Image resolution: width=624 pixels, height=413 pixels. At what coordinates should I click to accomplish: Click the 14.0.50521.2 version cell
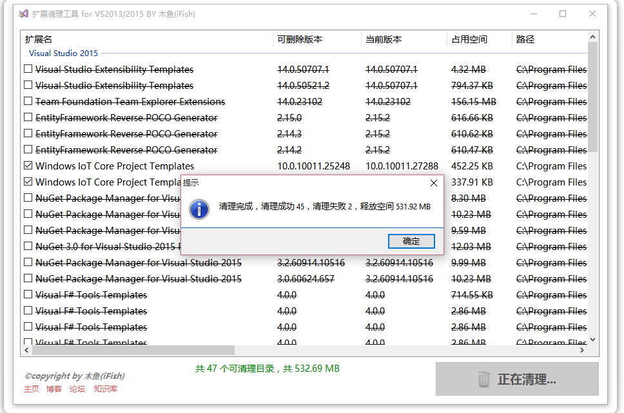click(303, 86)
